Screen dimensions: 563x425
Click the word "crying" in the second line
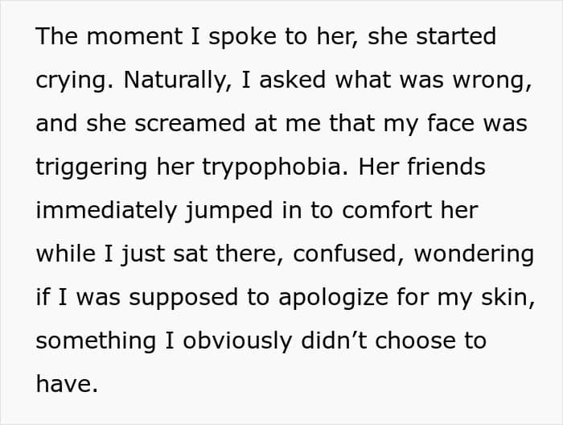(74, 81)
